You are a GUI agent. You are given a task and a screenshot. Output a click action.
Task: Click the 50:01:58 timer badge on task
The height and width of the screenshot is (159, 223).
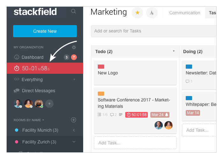136,115
